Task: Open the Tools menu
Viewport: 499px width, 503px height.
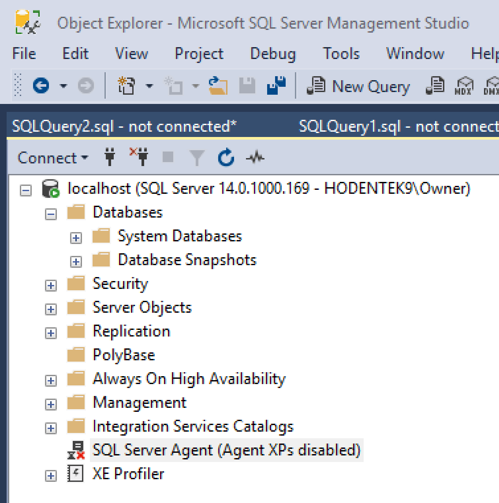Action: [x=341, y=53]
